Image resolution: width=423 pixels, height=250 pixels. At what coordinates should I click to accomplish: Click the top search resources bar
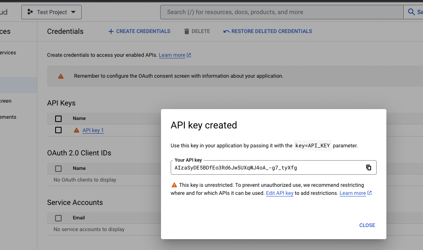click(x=282, y=12)
